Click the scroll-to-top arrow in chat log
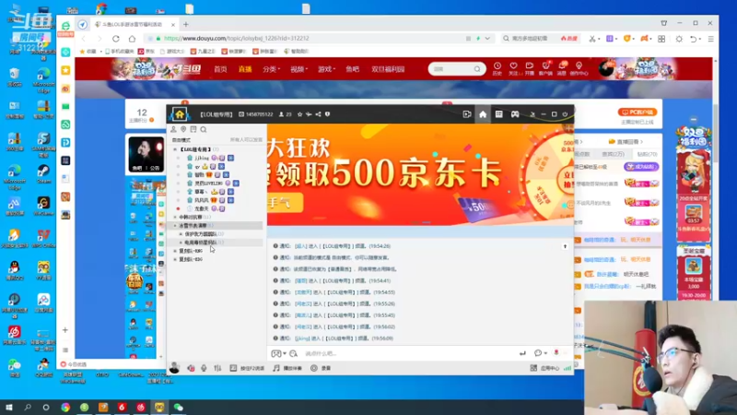The image size is (737, 415). [x=565, y=246]
